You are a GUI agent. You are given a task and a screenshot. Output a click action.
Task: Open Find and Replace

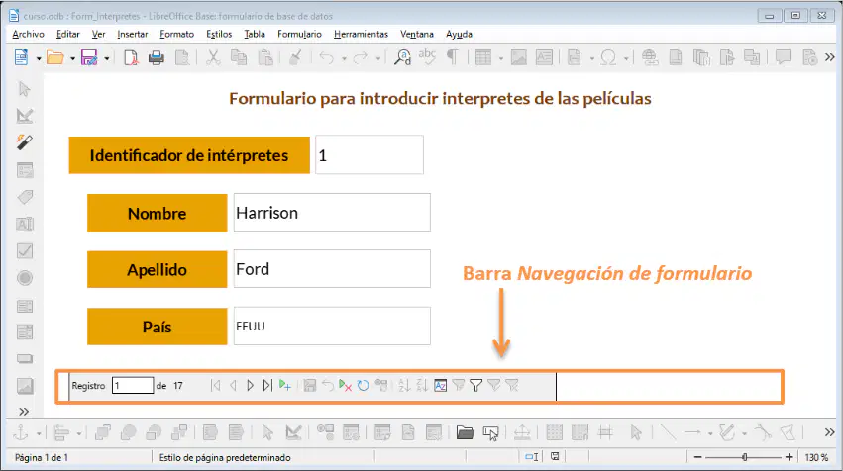[402, 57]
